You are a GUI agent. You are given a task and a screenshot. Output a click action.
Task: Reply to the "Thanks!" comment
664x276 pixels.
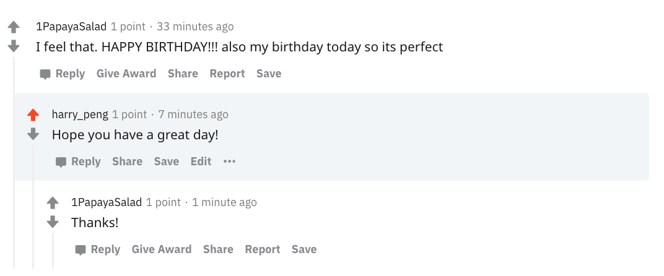coord(98,249)
